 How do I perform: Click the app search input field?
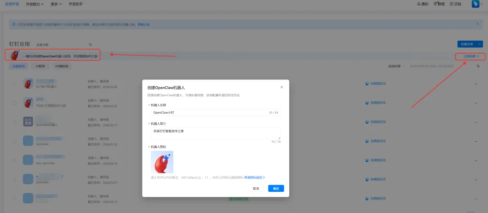pyautogui.click(x=441, y=66)
